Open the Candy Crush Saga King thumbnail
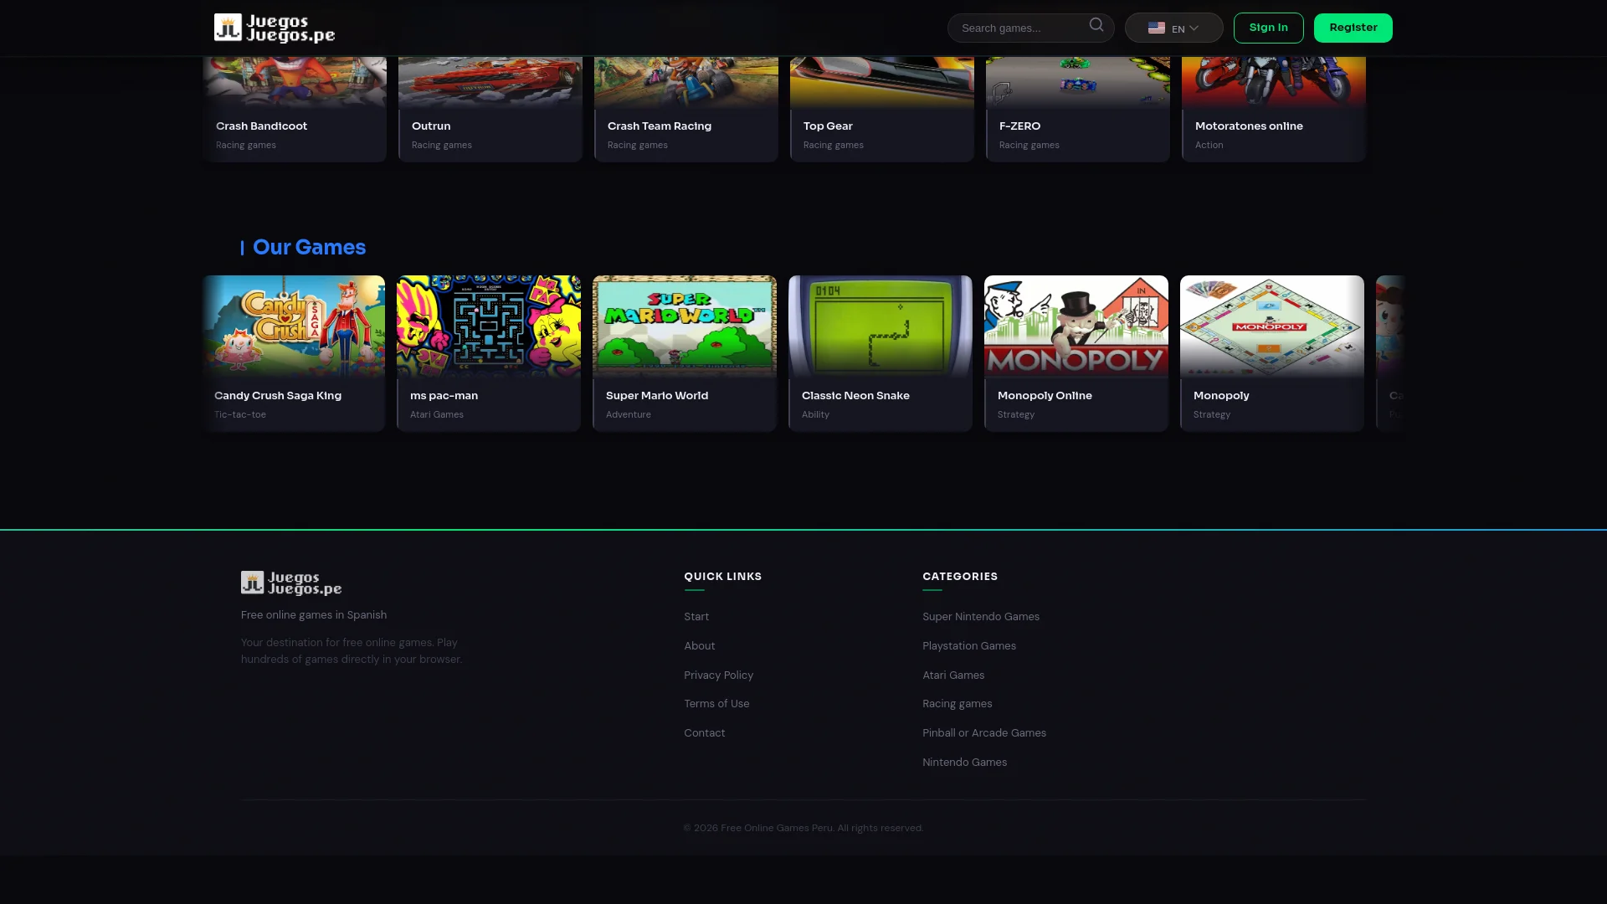This screenshot has width=1607, height=904. click(x=294, y=326)
